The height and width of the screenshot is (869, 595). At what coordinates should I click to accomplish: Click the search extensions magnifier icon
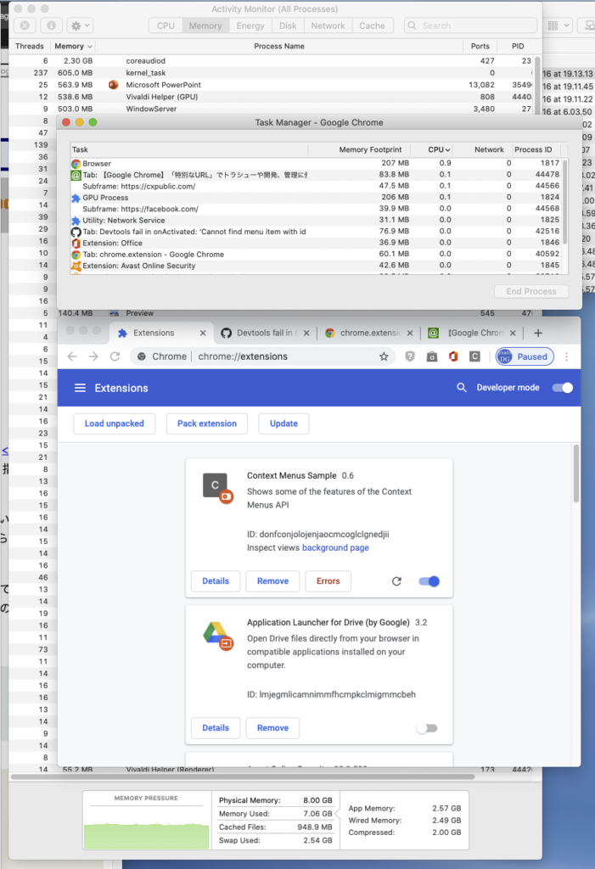coord(462,388)
